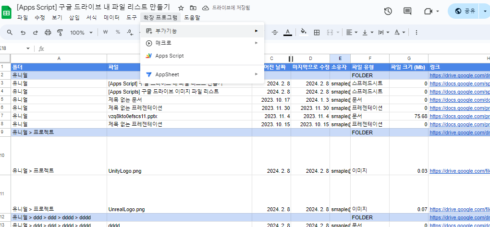The width and height of the screenshot is (490, 227).
Task: Open horizontal align dropdown
Action: point(352,33)
